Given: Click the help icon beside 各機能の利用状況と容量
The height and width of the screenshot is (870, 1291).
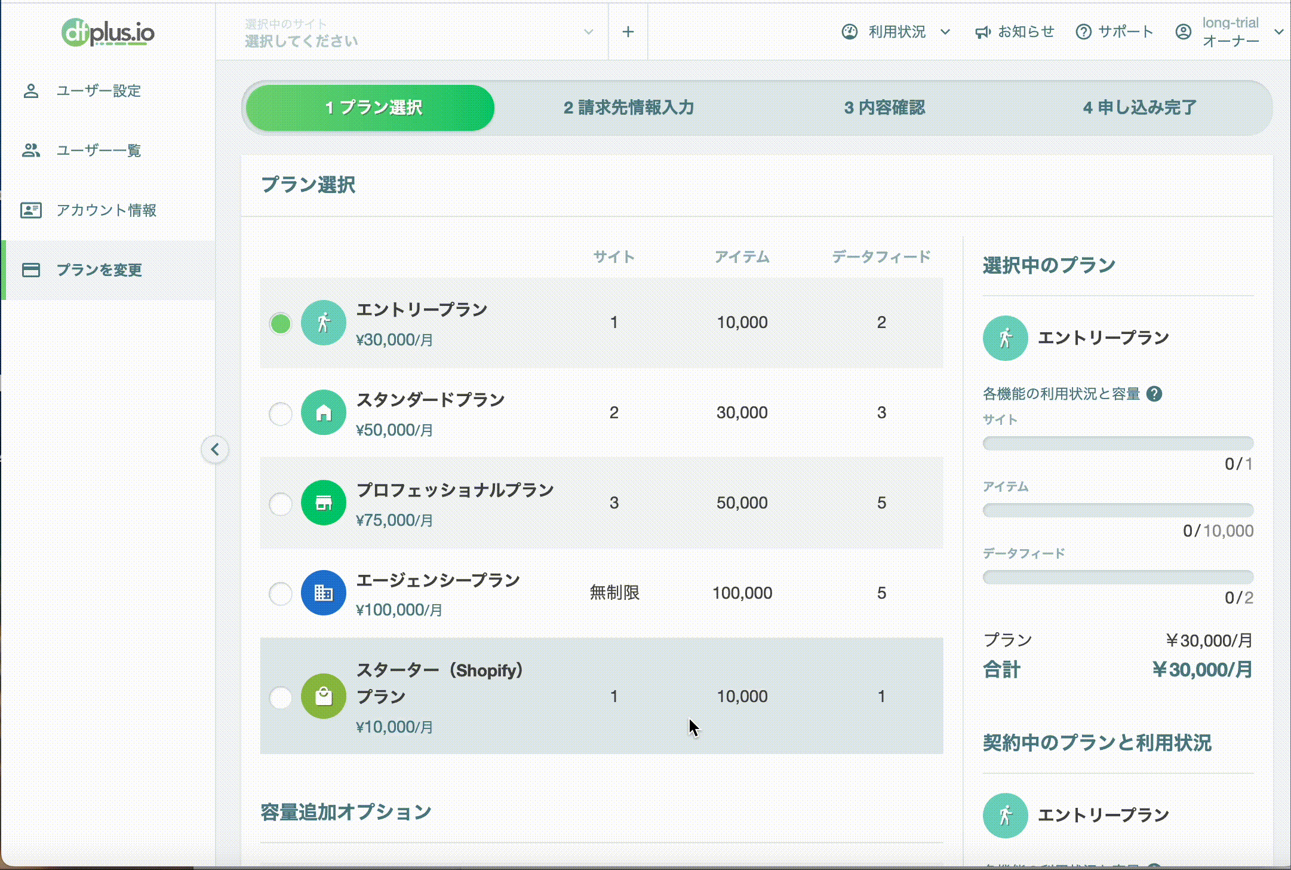Looking at the screenshot, I should tap(1154, 394).
